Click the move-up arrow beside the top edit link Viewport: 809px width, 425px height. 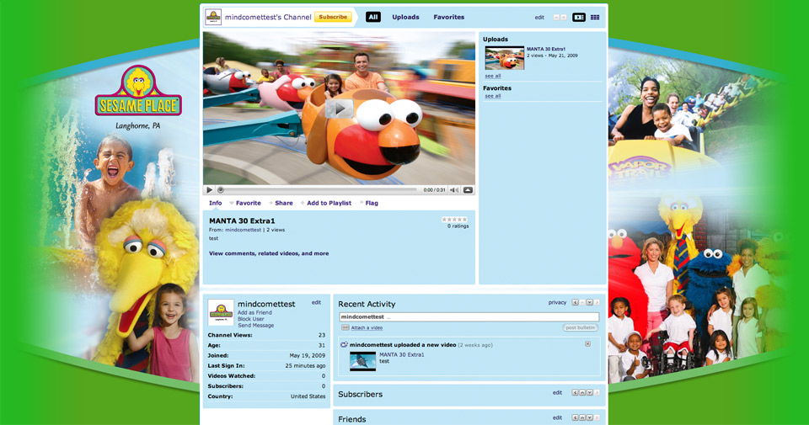click(x=556, y=18)
